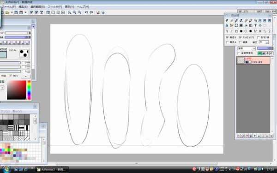The height and width of the screenshot is (173, 277).
Task: Choose the hollow circle draw shape
Action: 246,31
